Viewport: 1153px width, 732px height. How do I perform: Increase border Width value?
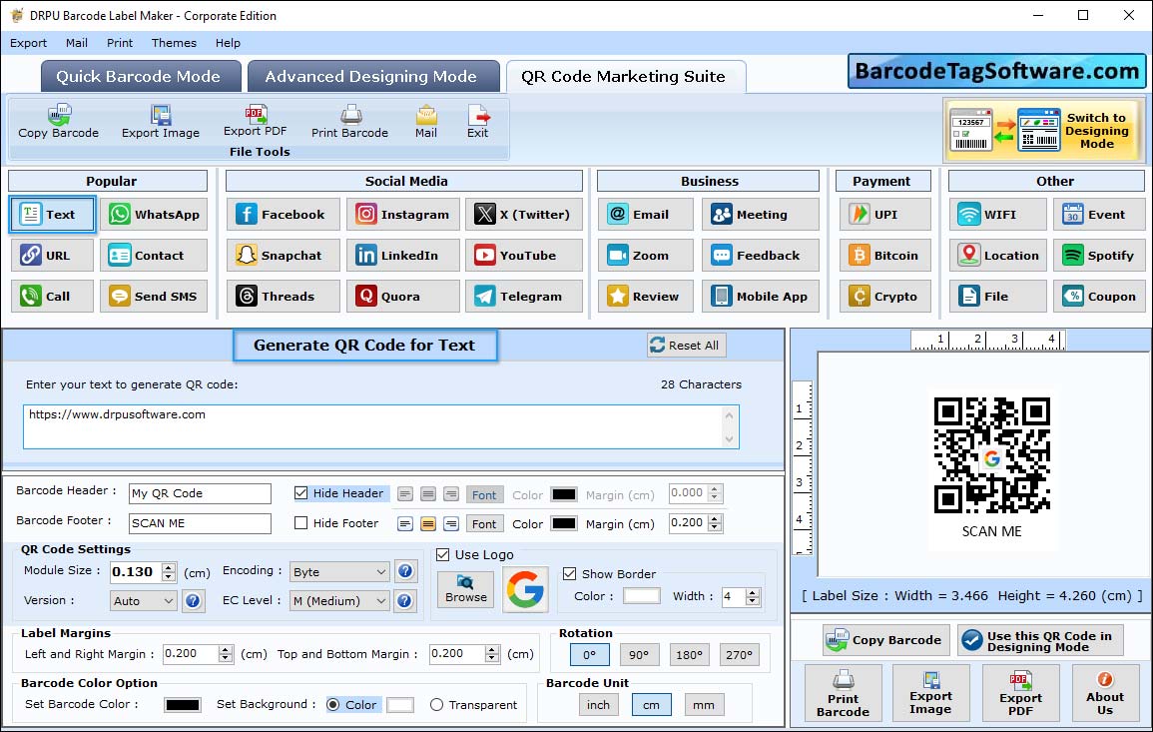[752, 591]
